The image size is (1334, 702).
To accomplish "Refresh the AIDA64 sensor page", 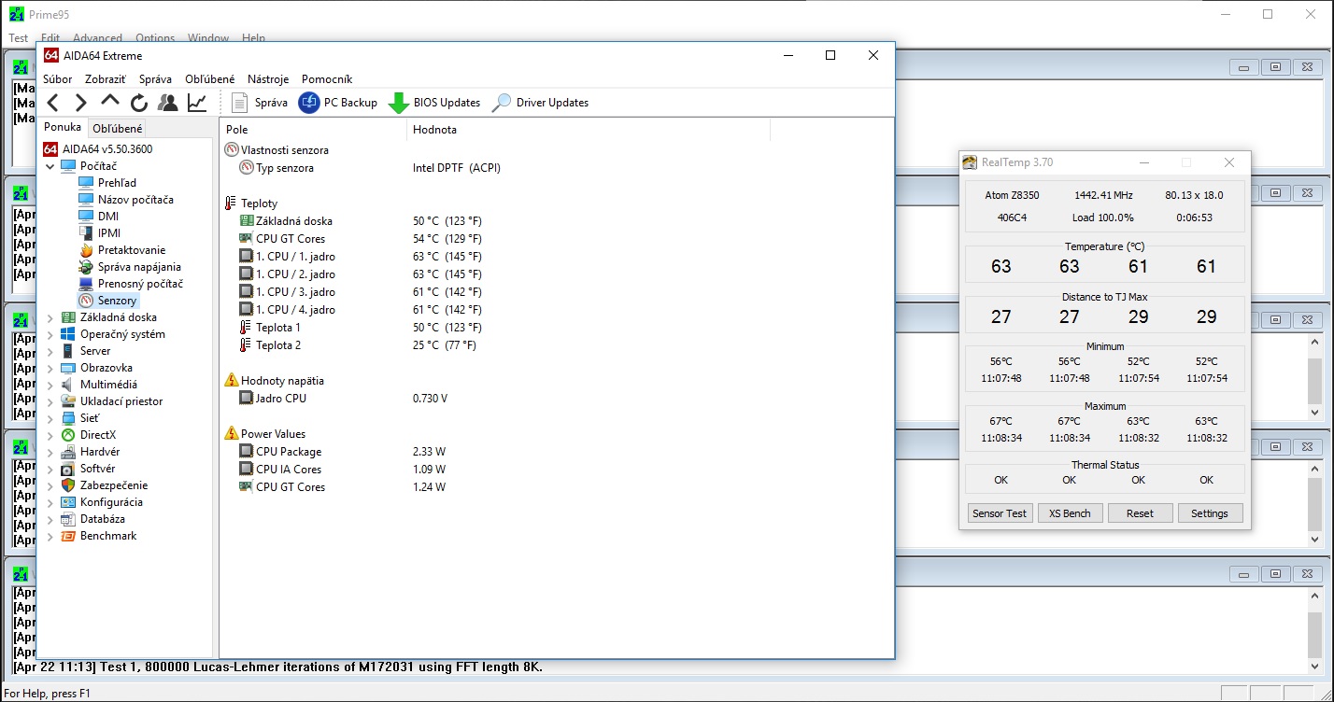I will coord(139,103).
